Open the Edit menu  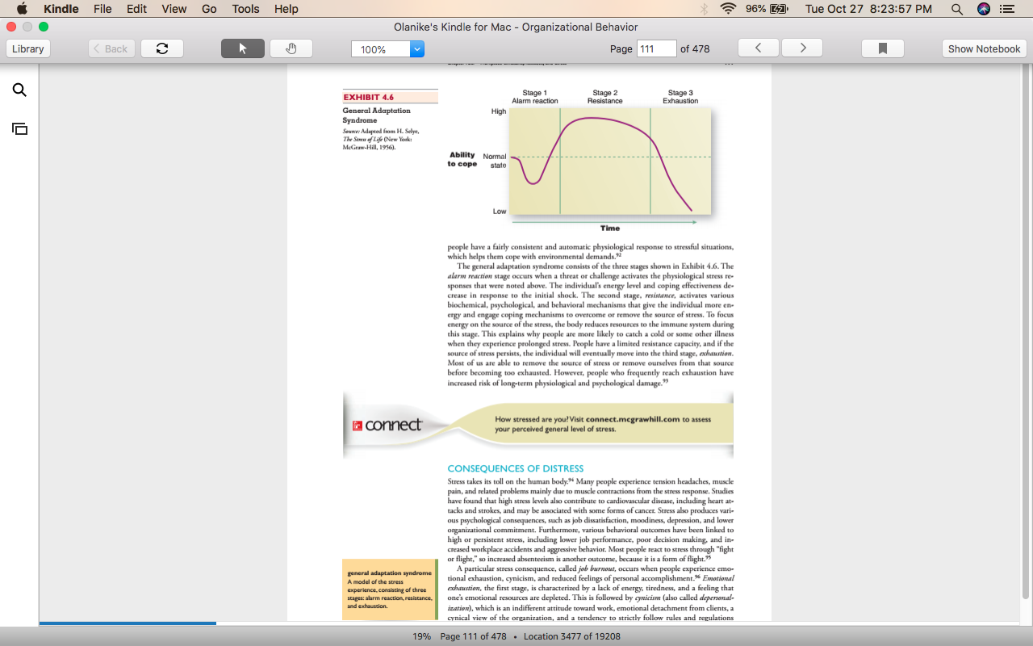(136, 9)
